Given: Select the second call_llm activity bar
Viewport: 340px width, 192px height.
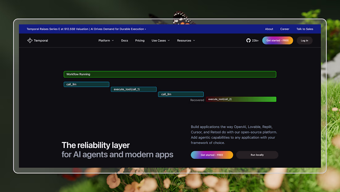Looking at the screenshot, I should [x=181, y=94].
